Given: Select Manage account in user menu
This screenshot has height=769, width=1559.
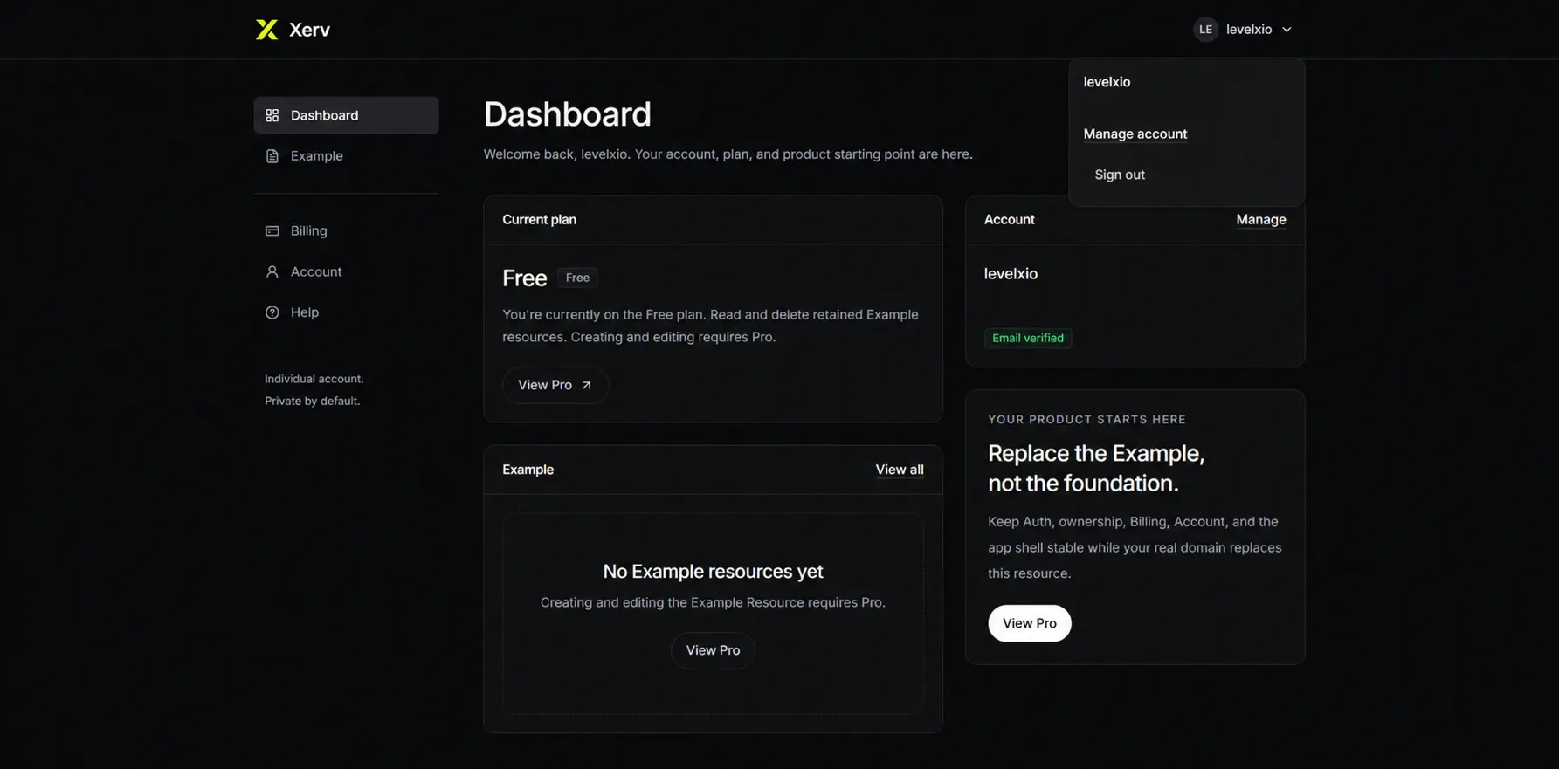Looking at the screenshot, I should click(x=1135, y=134).
